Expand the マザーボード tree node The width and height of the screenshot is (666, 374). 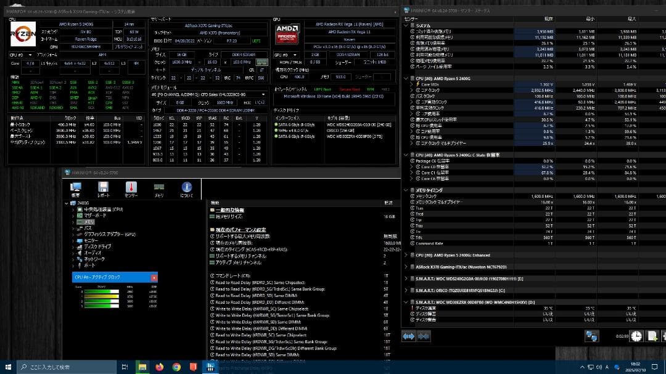pos(73,216)
